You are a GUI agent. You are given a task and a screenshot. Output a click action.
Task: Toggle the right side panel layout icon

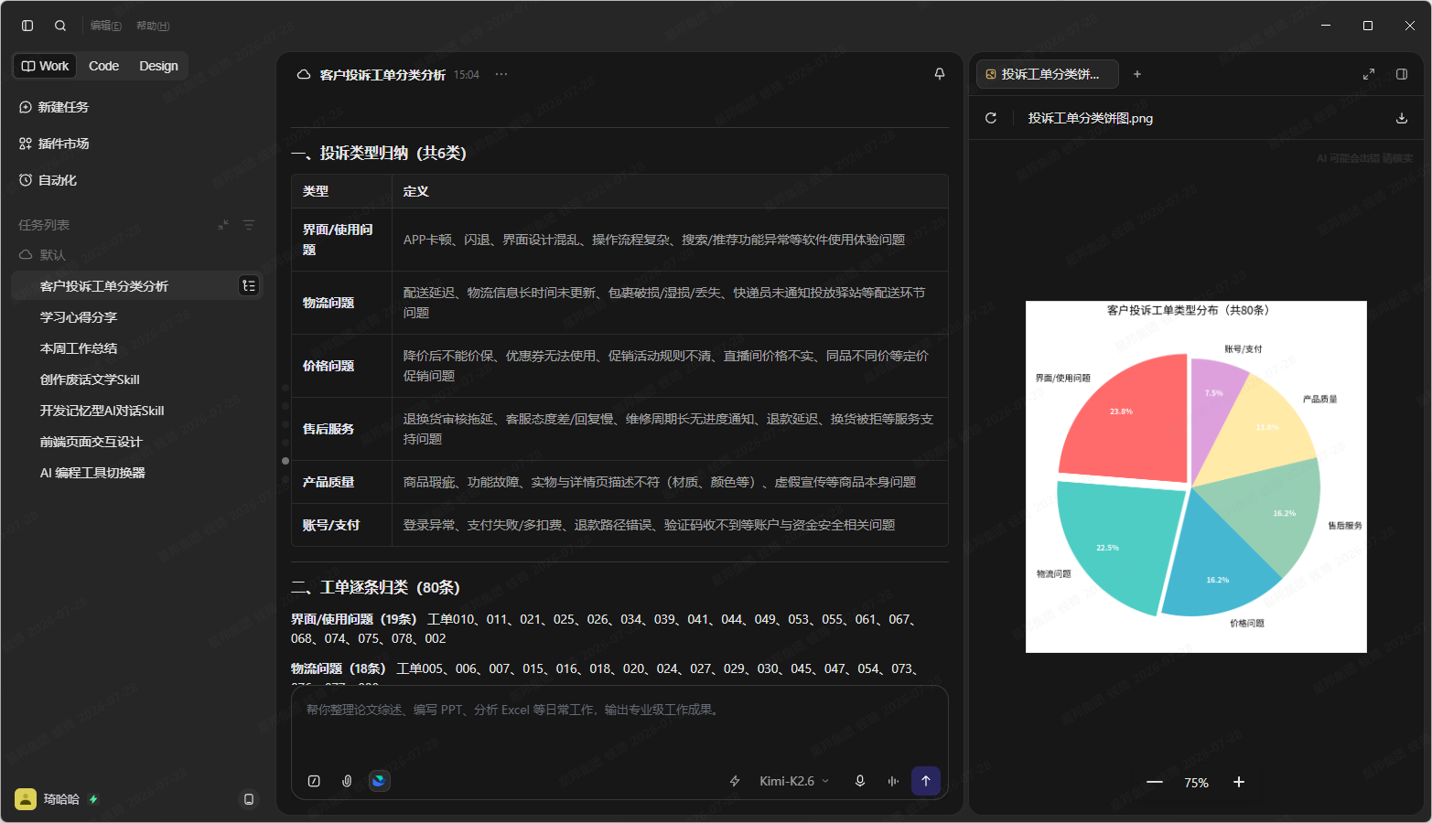[1402, 74]
